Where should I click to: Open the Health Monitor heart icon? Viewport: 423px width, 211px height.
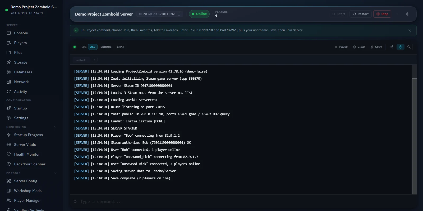tap(9, 154)
